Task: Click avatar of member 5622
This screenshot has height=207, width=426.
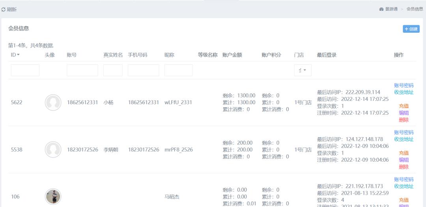Action: click(53, 103)
